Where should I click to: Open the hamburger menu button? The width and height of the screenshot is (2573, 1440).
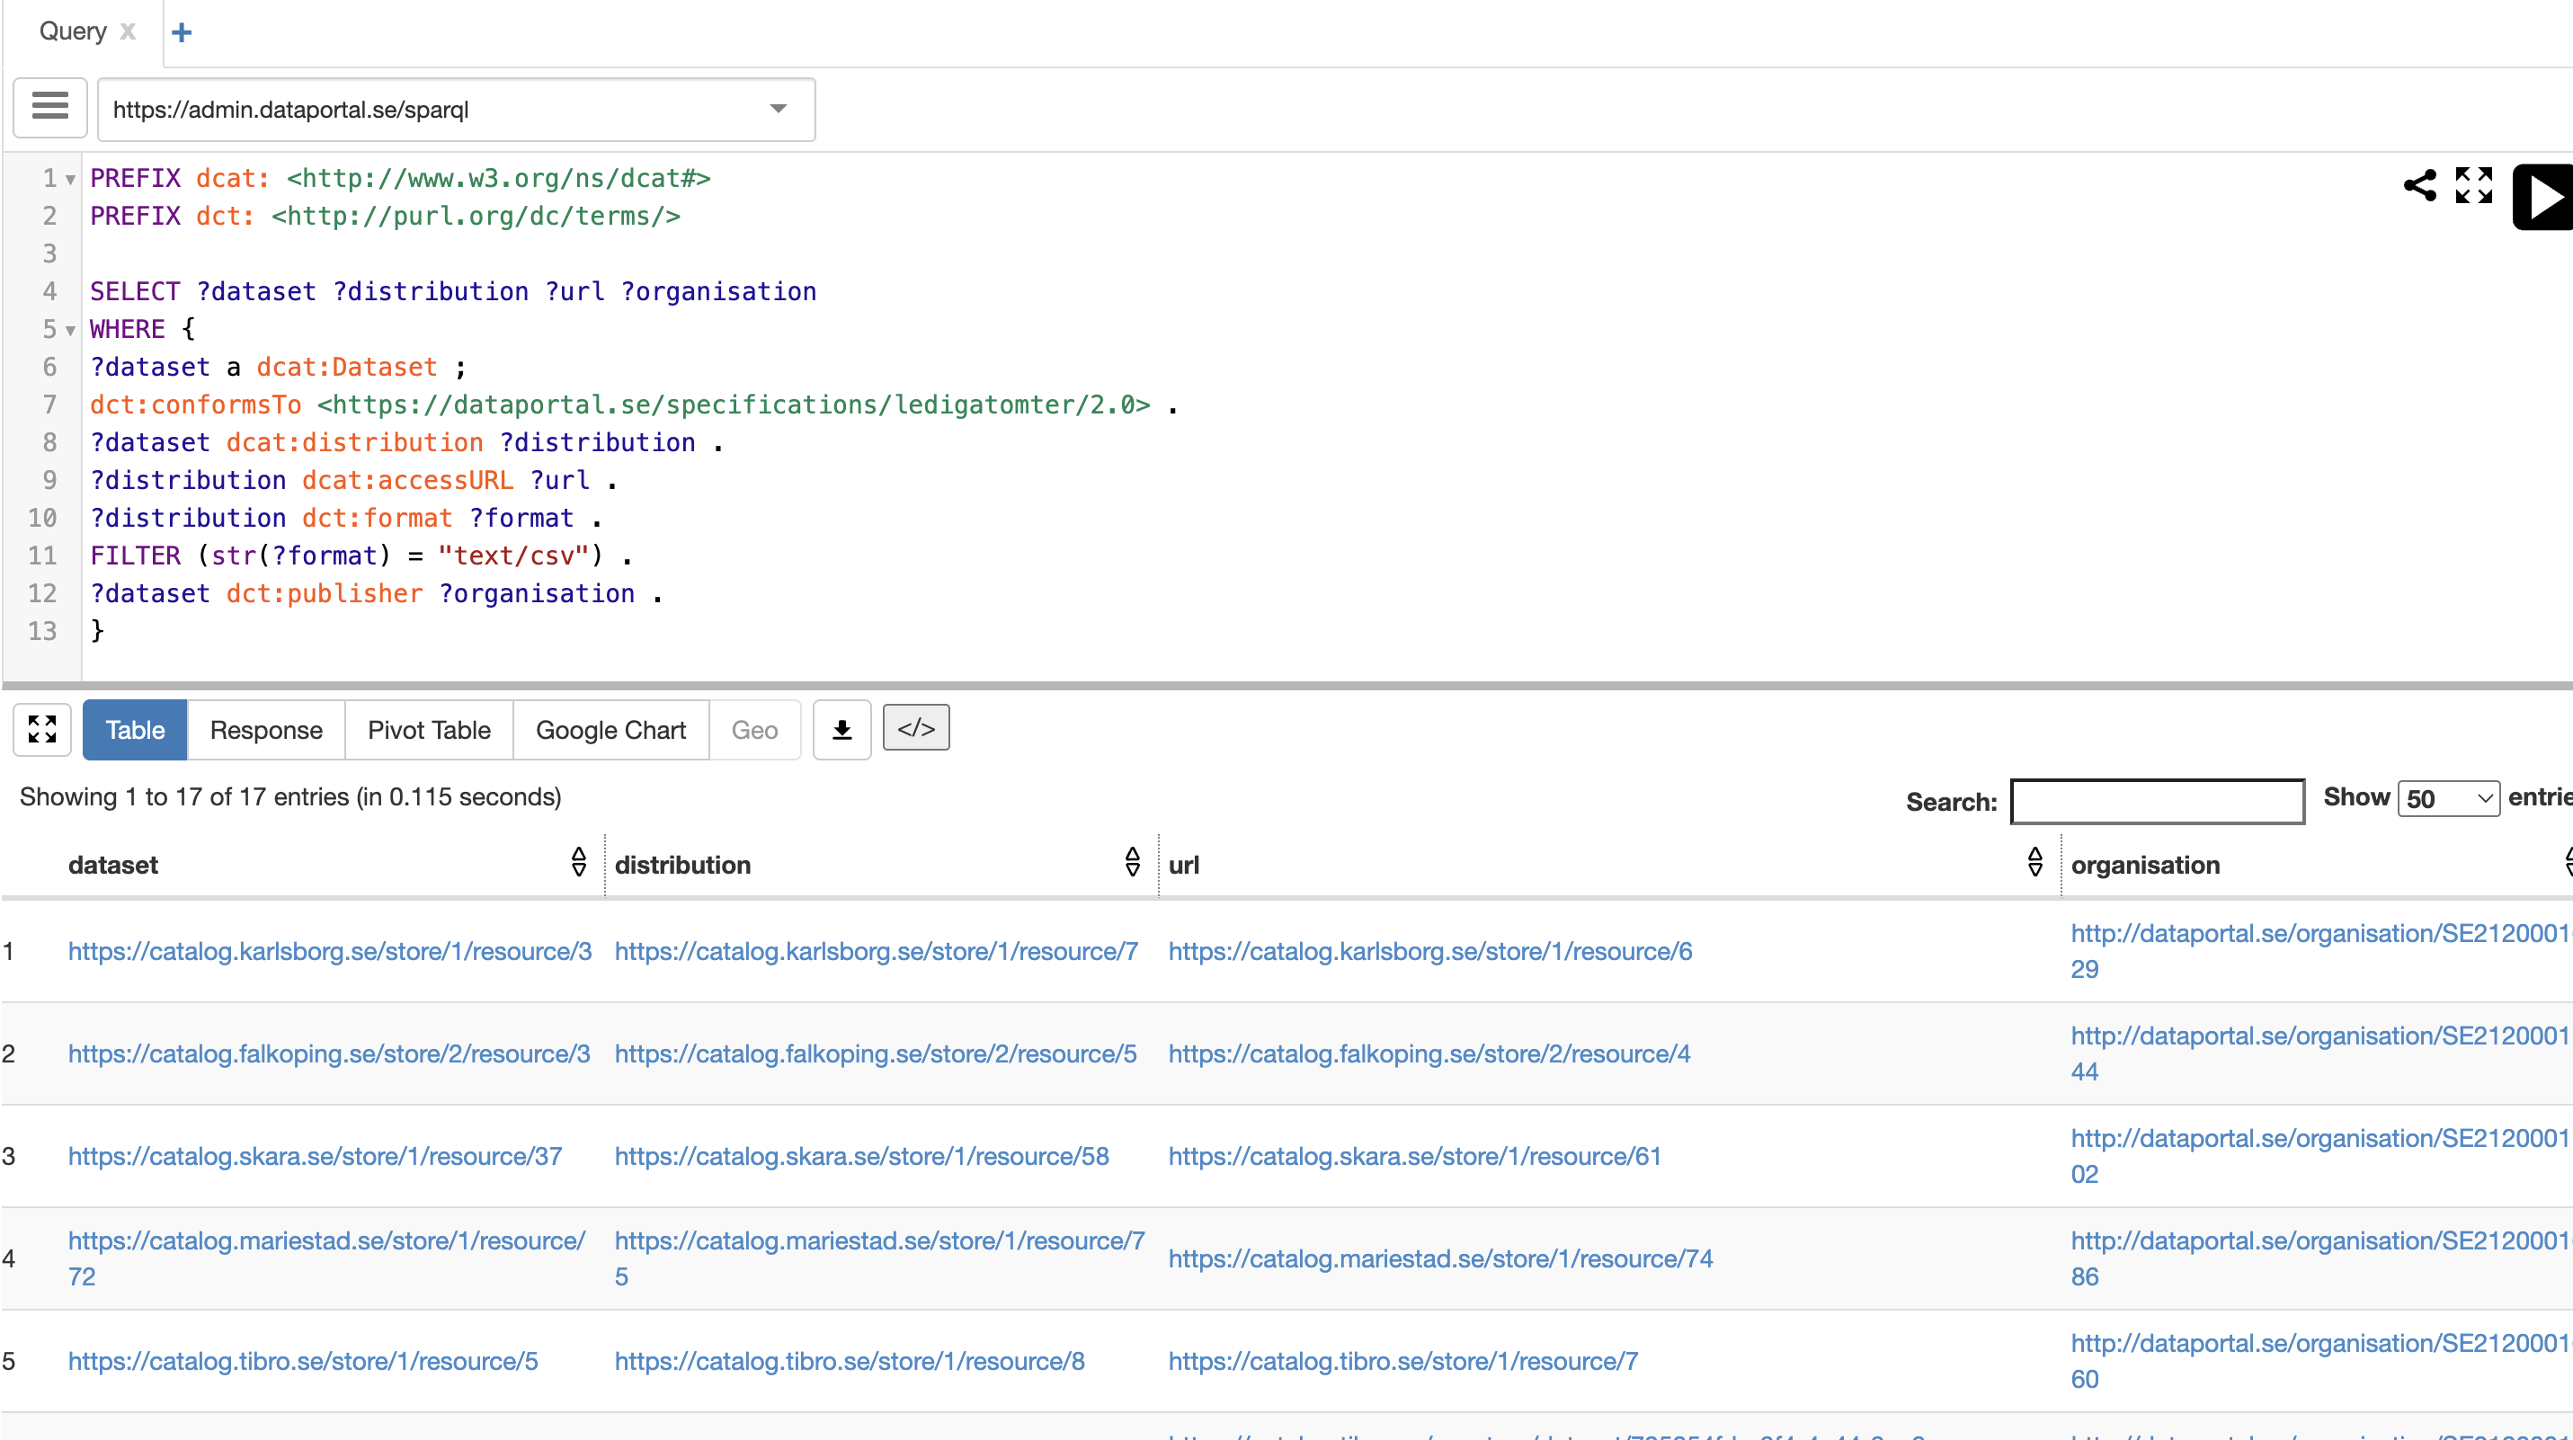(50, 107)
